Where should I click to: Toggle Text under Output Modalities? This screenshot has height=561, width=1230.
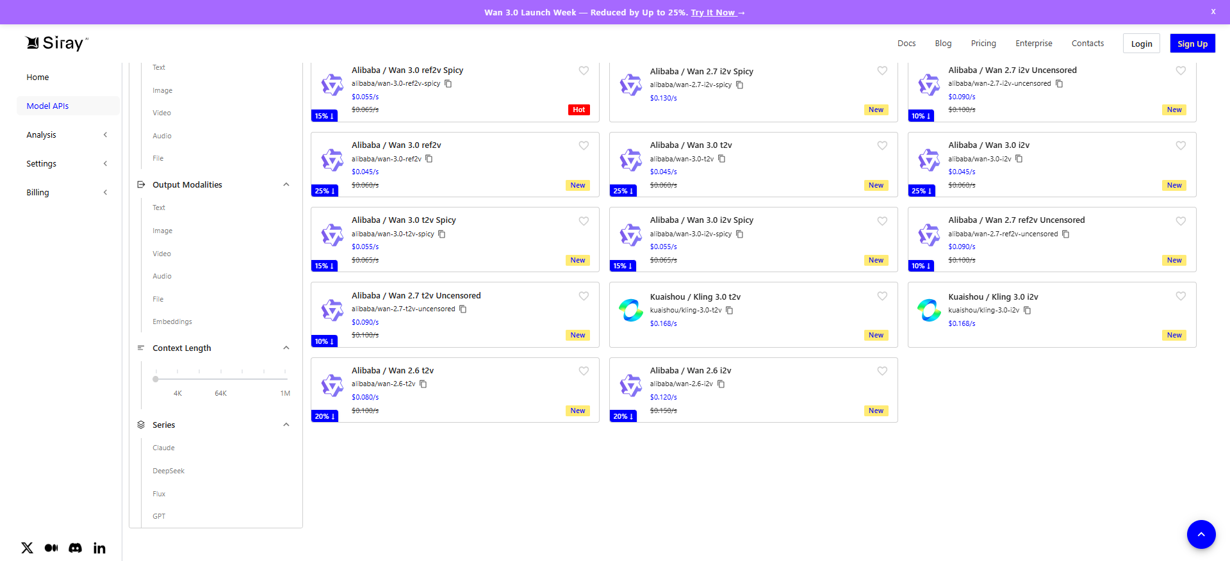click(x=159, y=207)
